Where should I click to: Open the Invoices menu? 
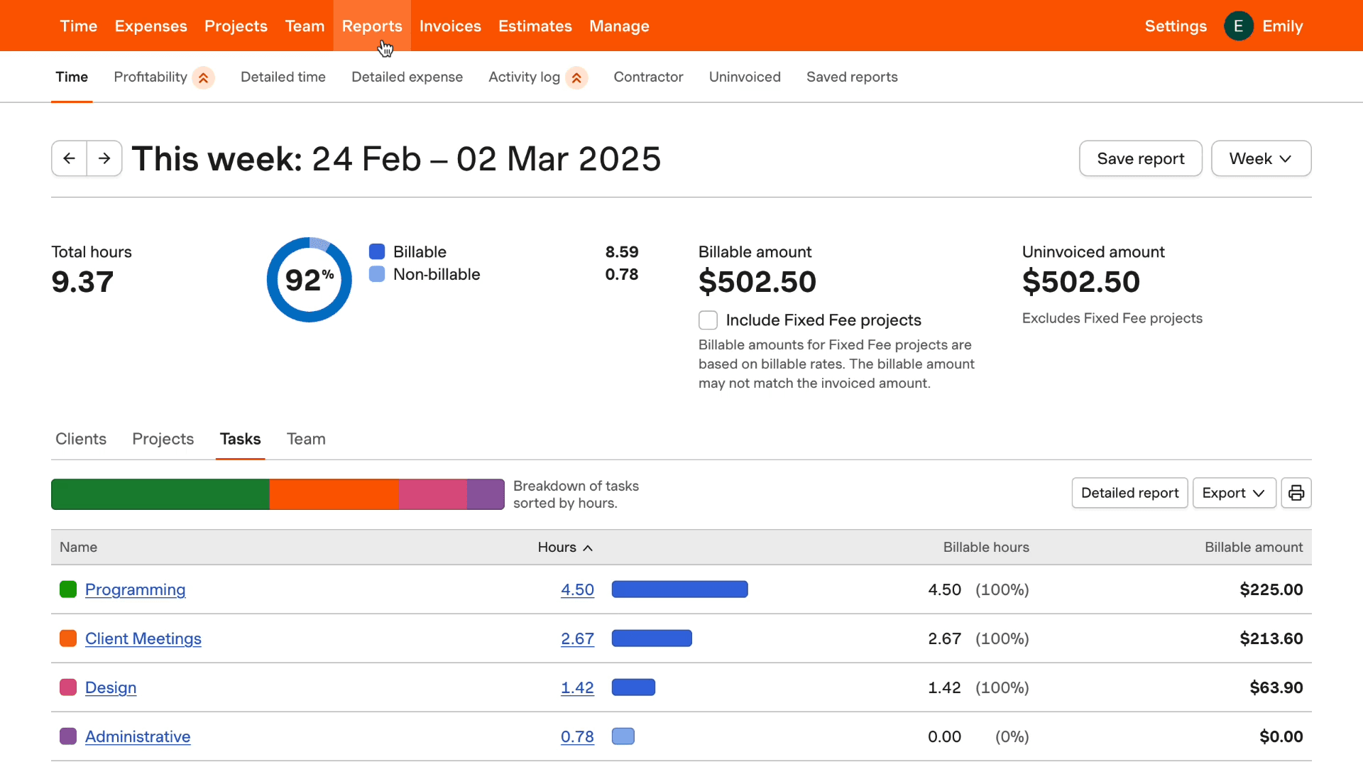tap(450, 26)
